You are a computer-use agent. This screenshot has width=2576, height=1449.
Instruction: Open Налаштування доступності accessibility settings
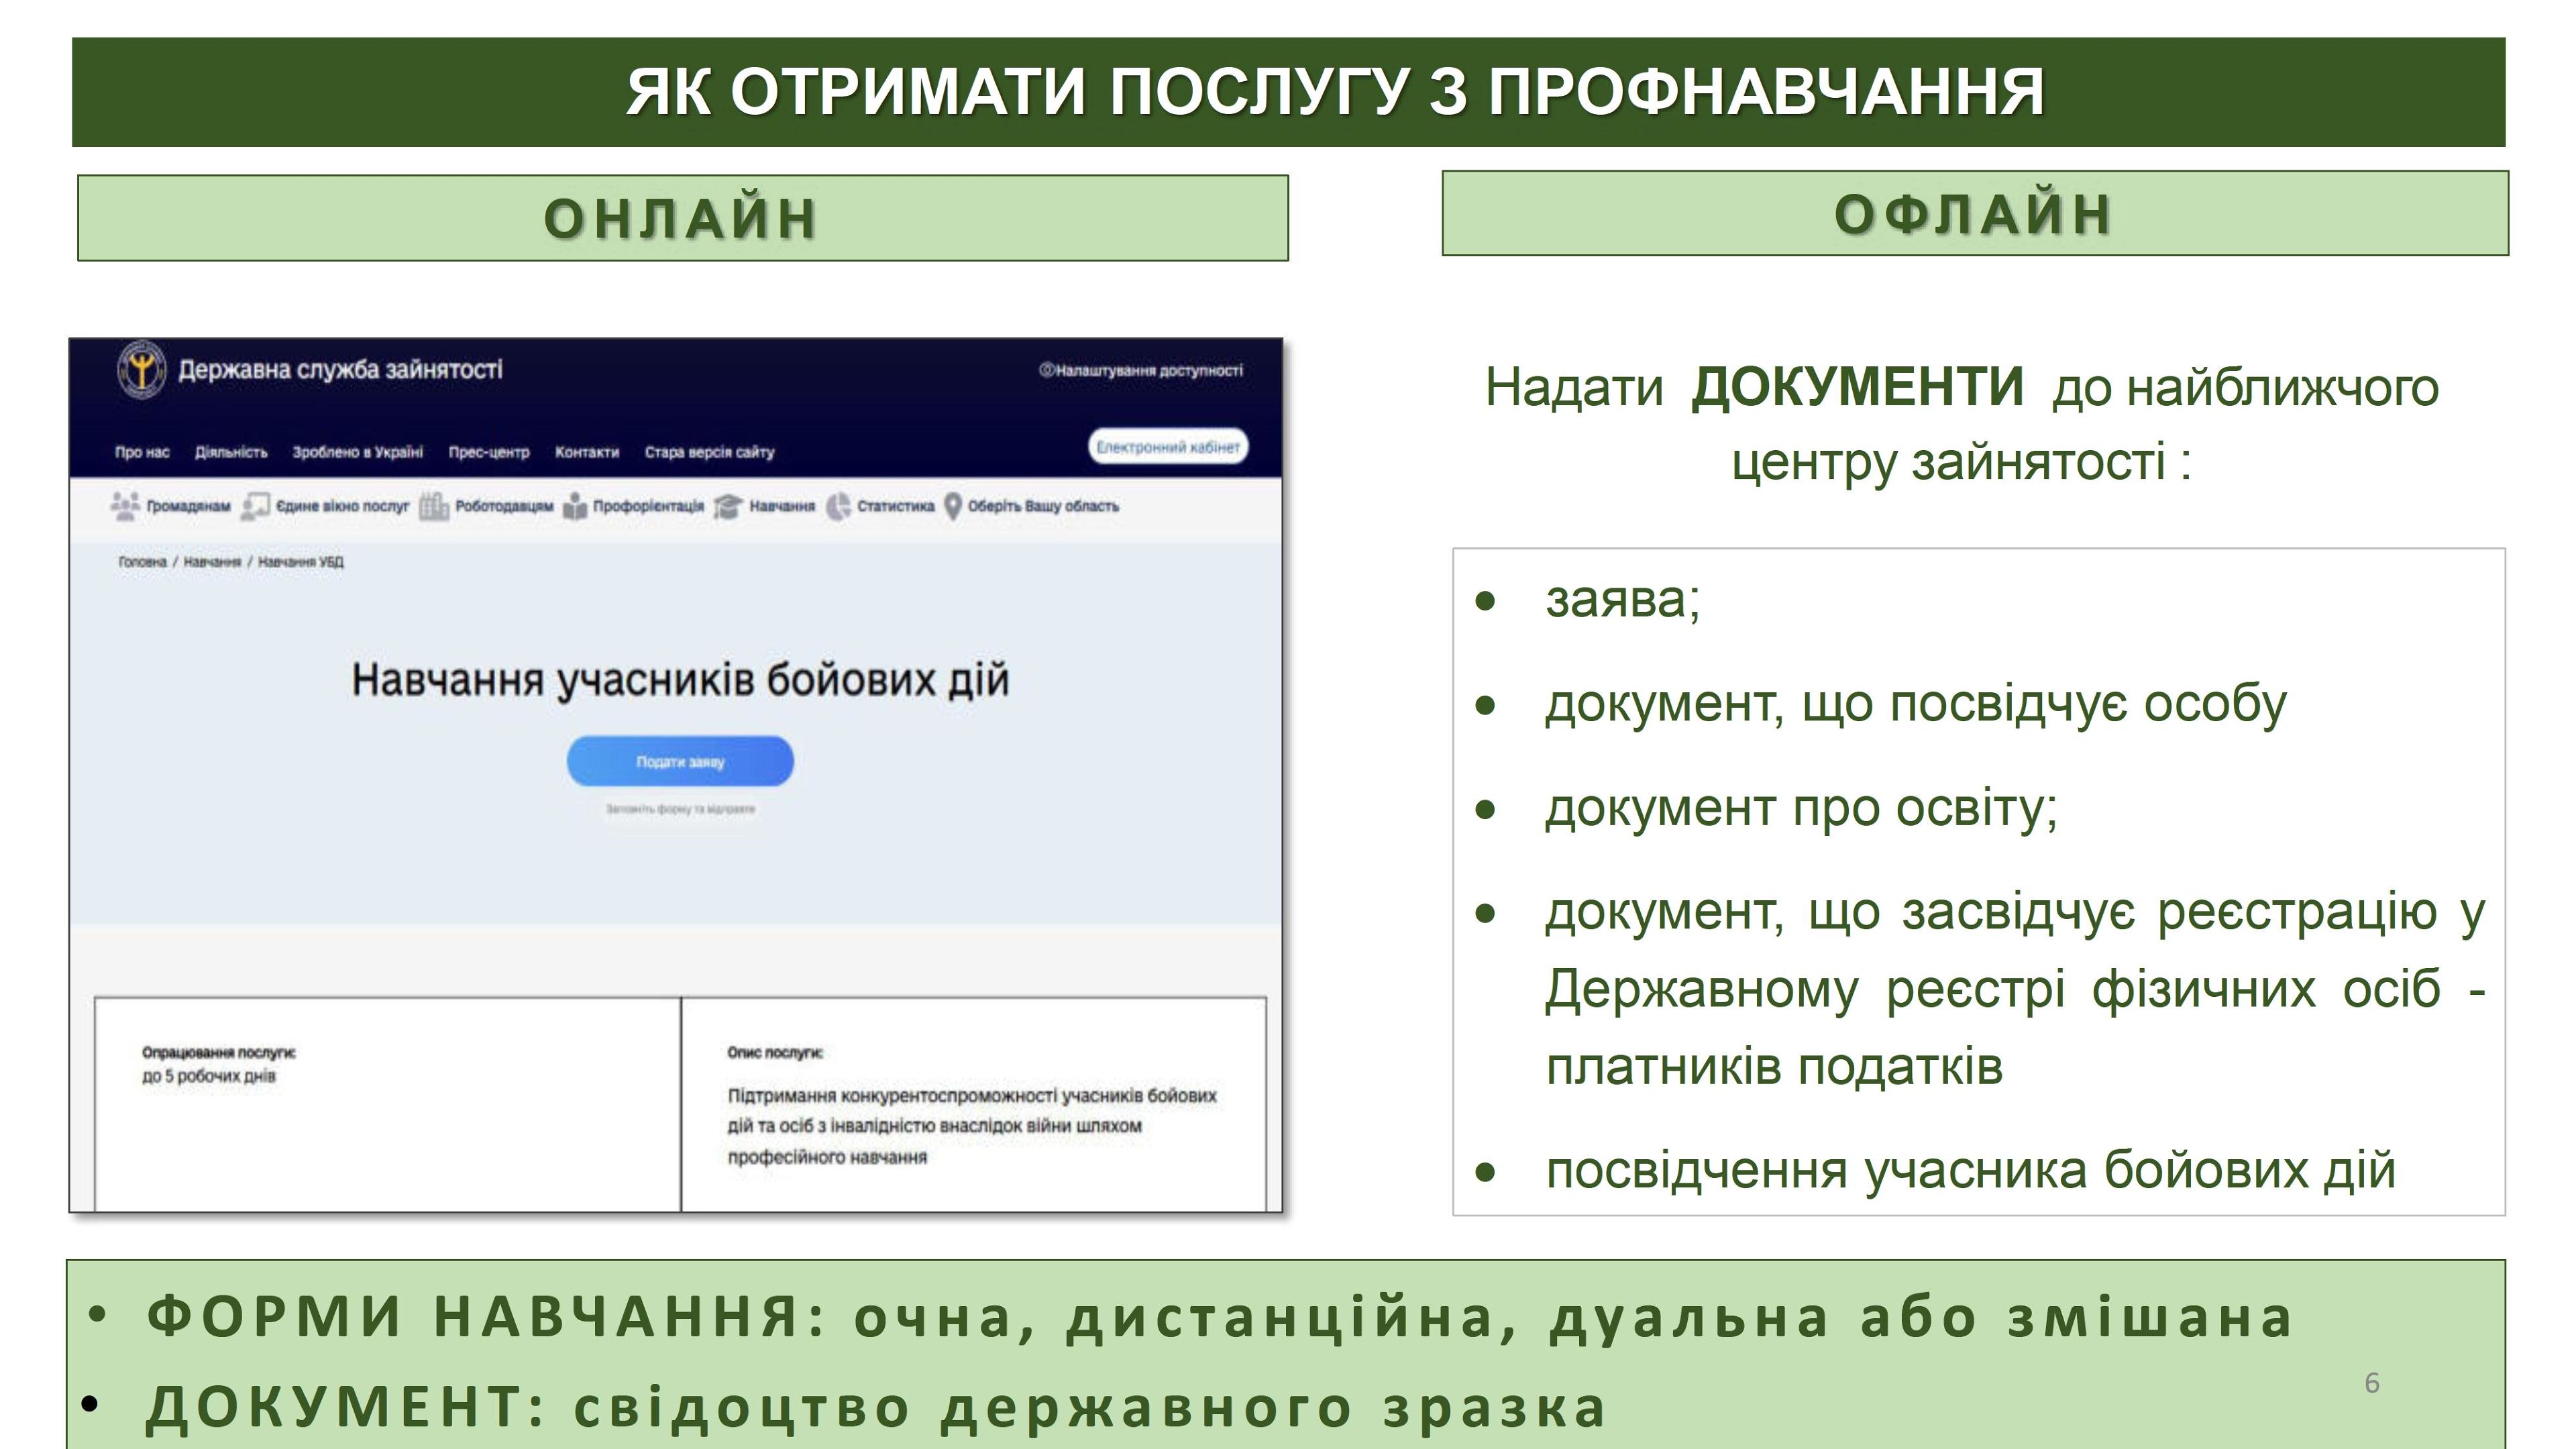pos(1141,370)
